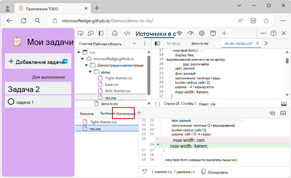Open the Источники Sources tool tab
The height and width of the screenshot is (178, 291).
155,34
